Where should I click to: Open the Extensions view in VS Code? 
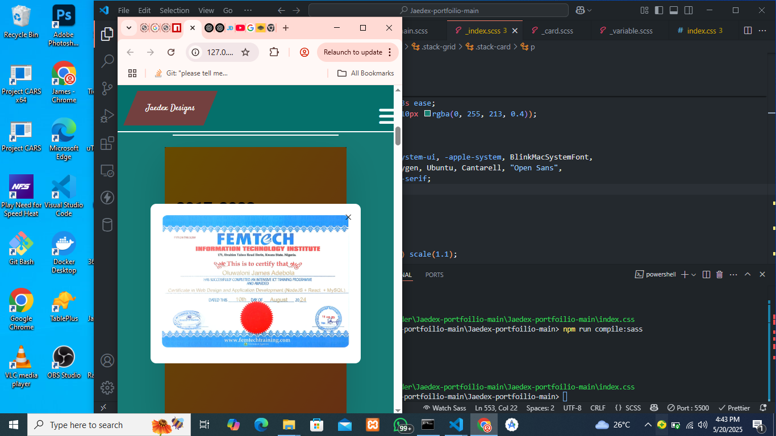[107, 143]
